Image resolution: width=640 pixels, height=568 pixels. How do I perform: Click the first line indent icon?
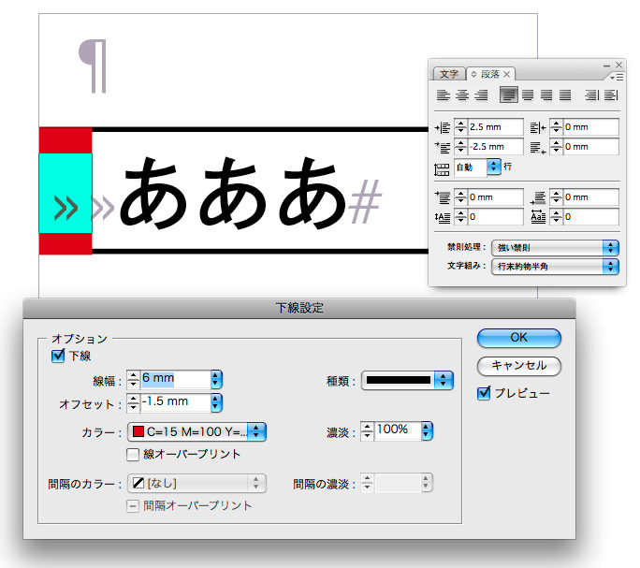coord(443,147)
